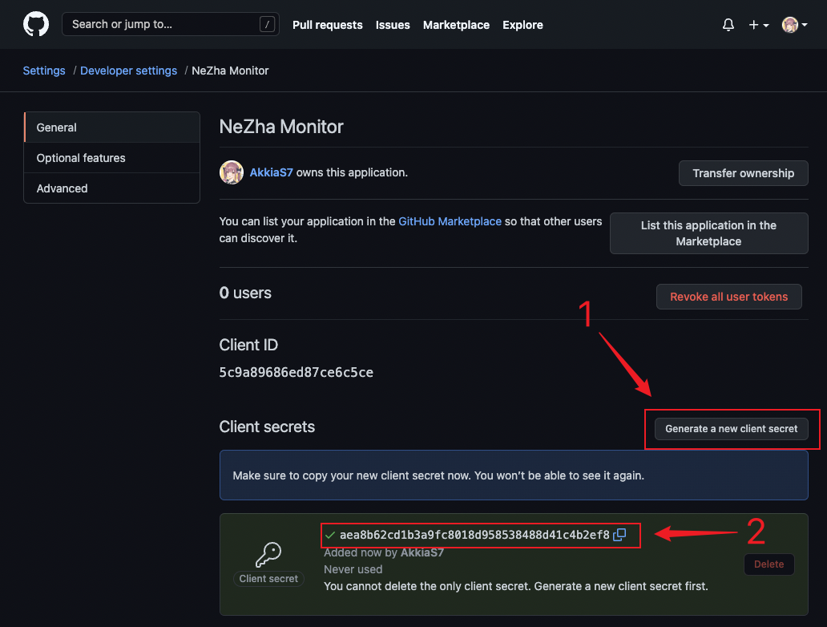The width and height of the screenshot is (827, 627).
Task: Open the GitHub Marketplace link
Action: click(x=450, y=221)
